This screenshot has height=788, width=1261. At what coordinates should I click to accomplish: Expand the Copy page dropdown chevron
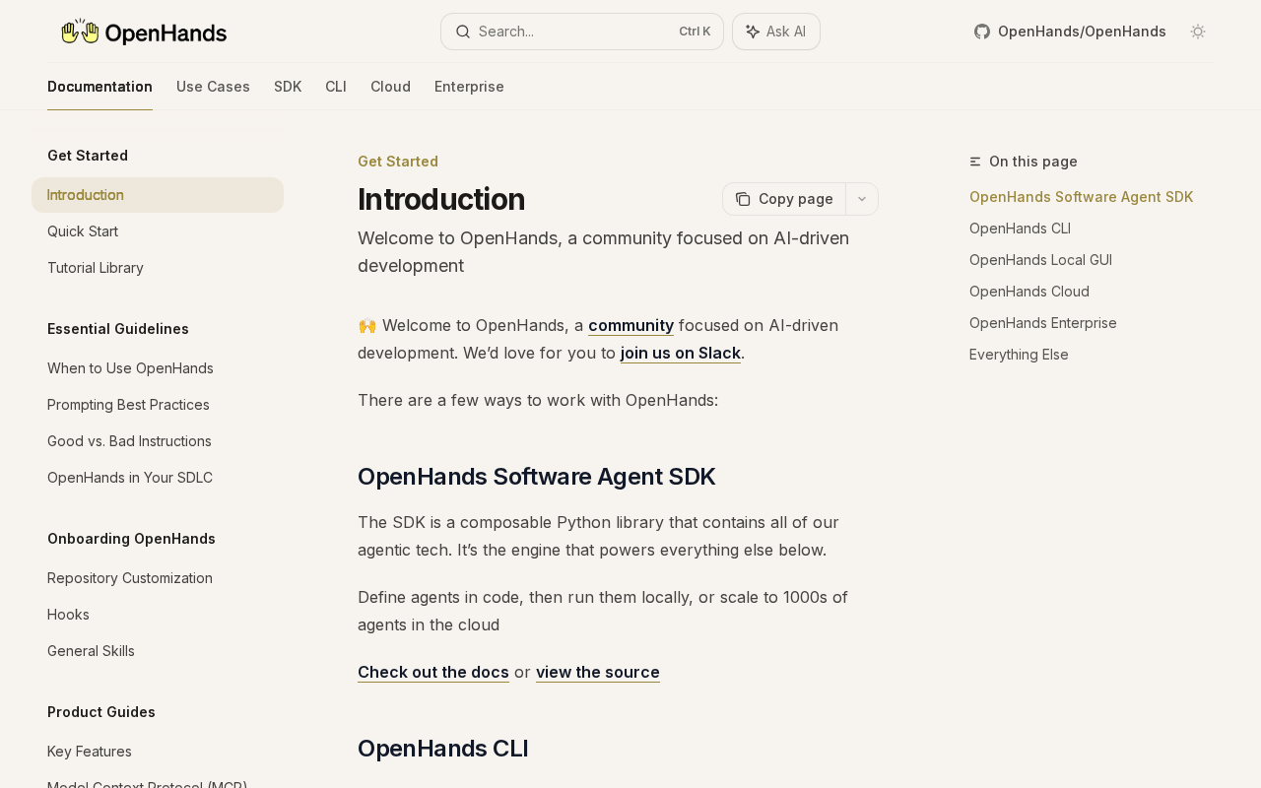click(x=862, y=199)
